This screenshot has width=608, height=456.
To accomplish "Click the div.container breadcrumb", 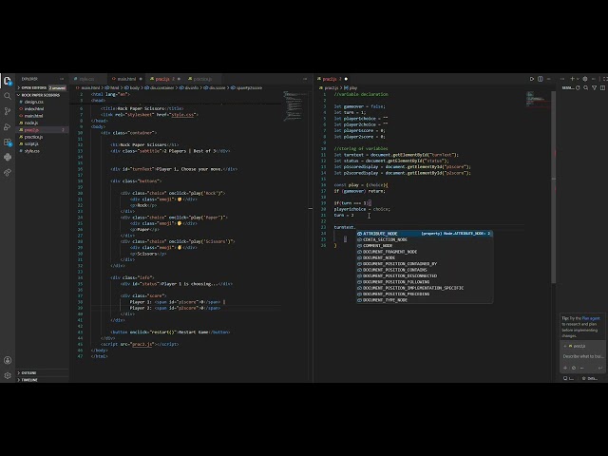I will point(160,88).
